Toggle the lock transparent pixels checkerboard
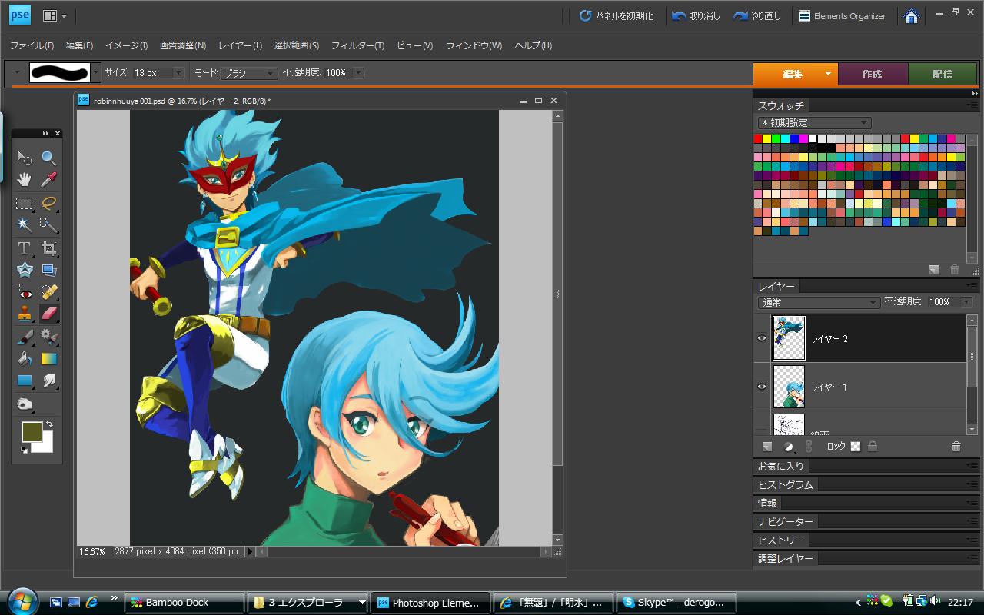 point(855,447)
